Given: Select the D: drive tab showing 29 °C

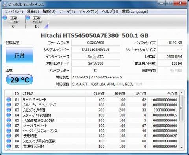Looking at the screenshot, I should point(37,22).
